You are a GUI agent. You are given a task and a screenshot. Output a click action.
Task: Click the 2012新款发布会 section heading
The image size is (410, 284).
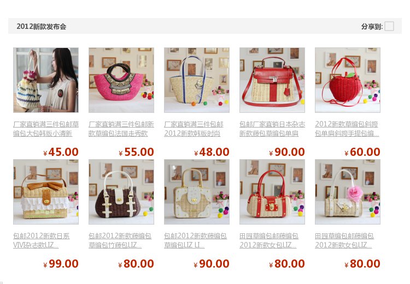pos(42,26)
